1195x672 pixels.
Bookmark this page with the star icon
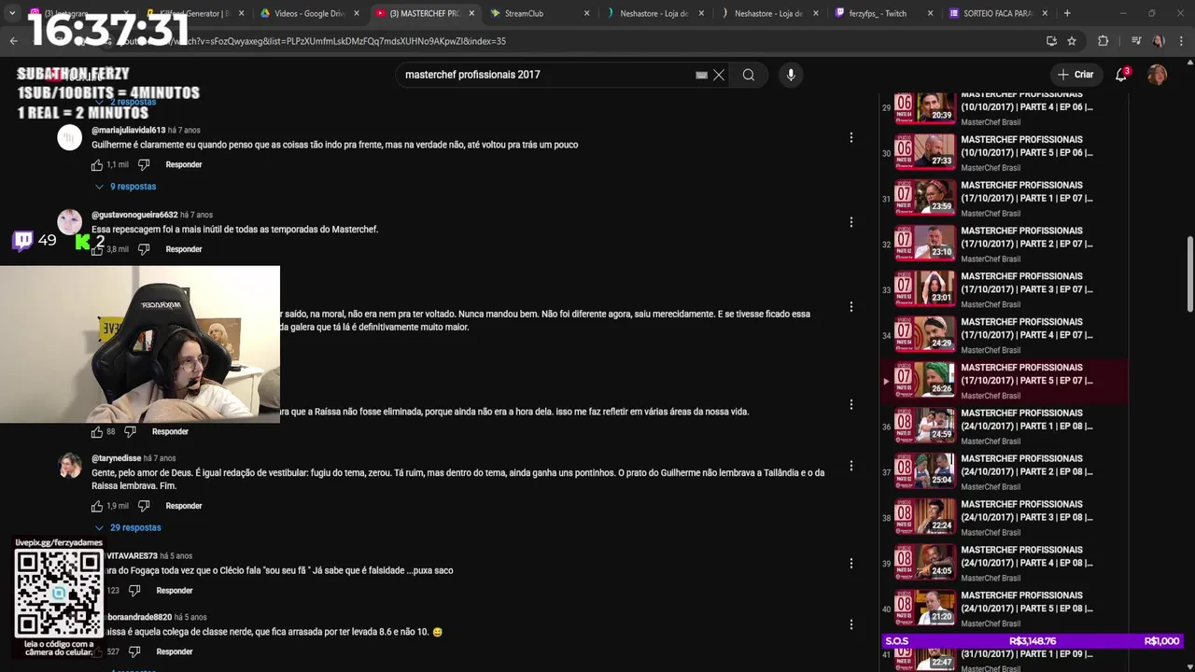click(x=1072, y=41)
